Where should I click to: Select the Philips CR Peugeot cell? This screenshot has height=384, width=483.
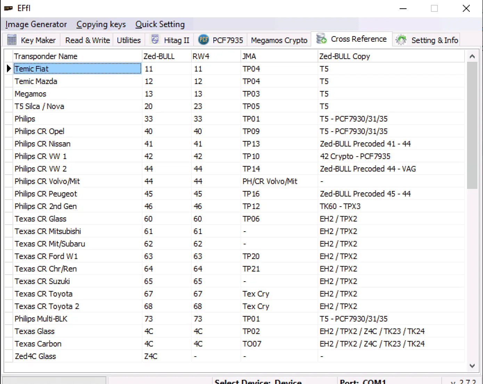(x=77, y=194)
